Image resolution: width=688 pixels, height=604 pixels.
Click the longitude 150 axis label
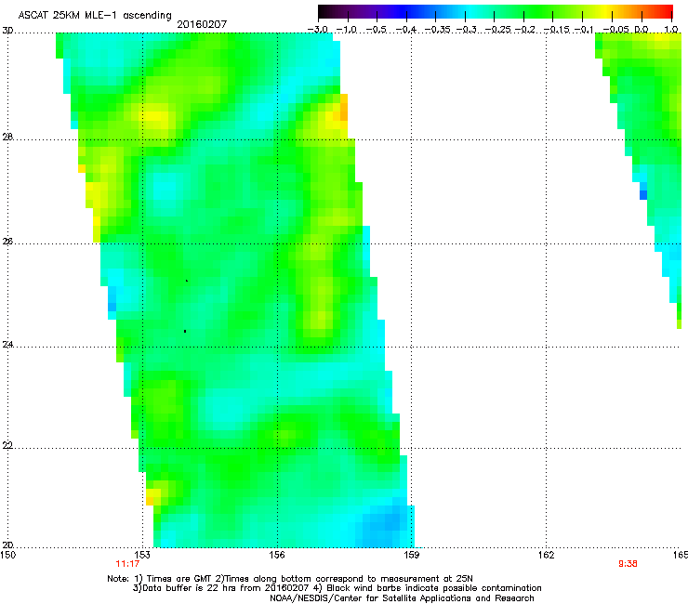click(x=8, y=555)
